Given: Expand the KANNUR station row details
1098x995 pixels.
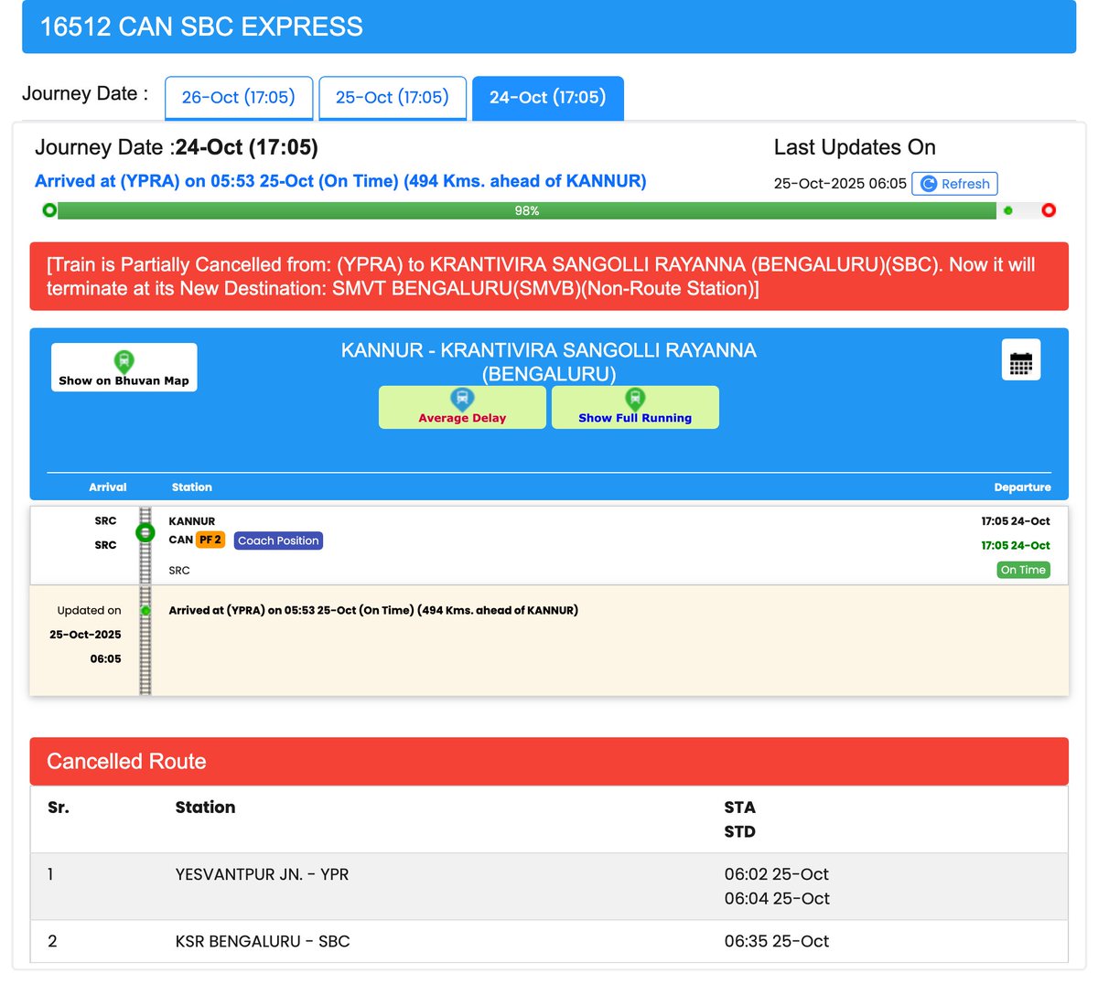Looking at the screenshot, I should point(192,520).
